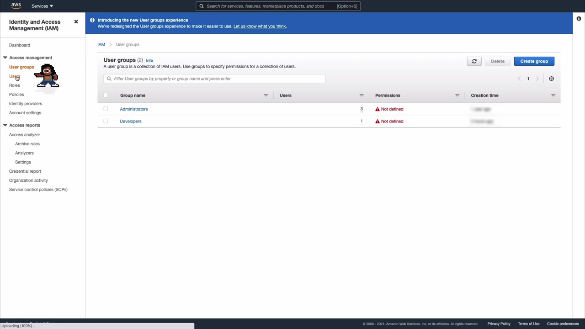
Task: Open Cookie preferences in the footer
Action: 563,324
